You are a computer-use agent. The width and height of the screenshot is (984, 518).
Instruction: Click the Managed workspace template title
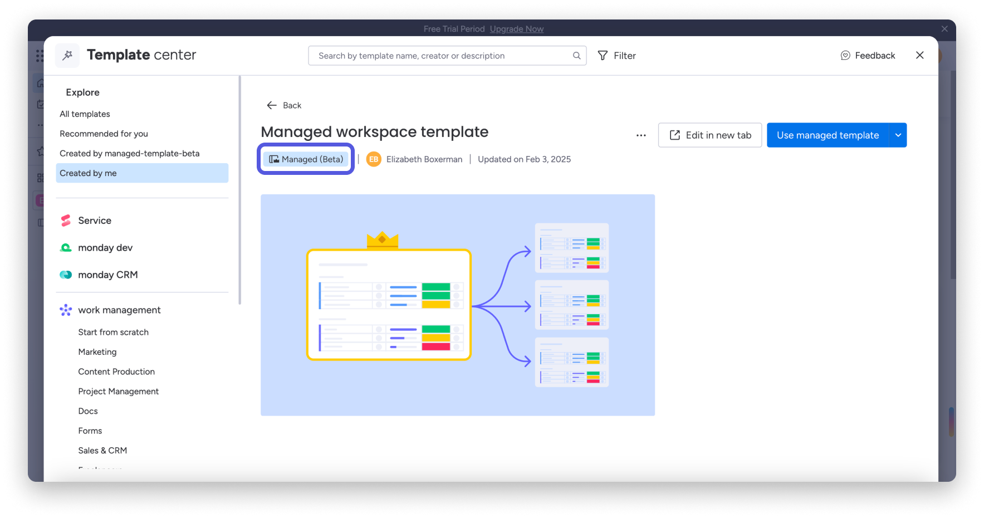coord(375,132)
